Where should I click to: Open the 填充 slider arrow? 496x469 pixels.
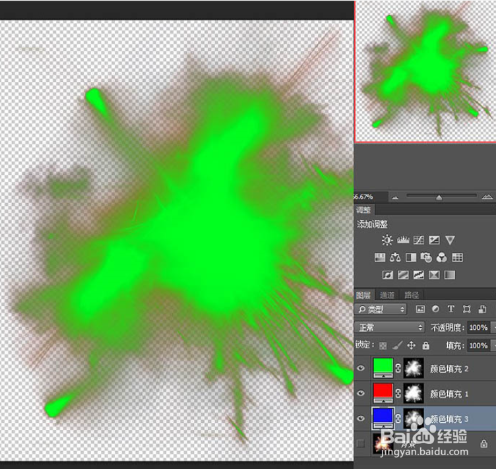point(493,346)
